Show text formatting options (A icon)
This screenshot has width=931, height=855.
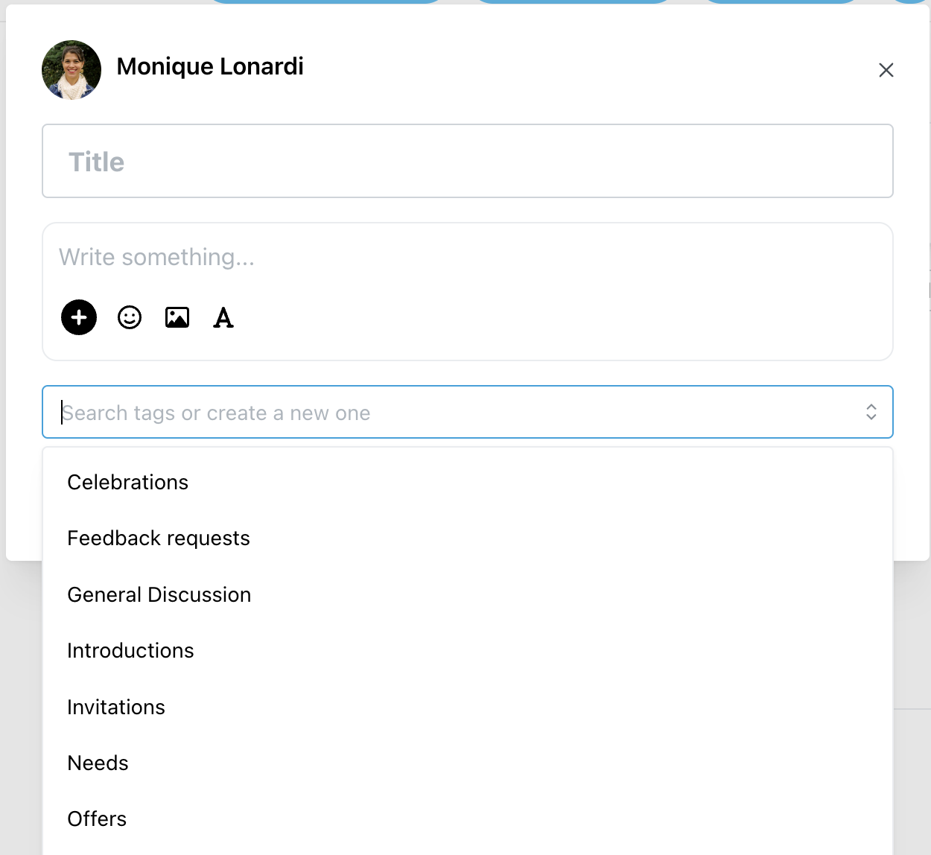pyautogui.click(x=223, y=318)
